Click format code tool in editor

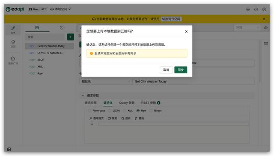click(96, 118)
